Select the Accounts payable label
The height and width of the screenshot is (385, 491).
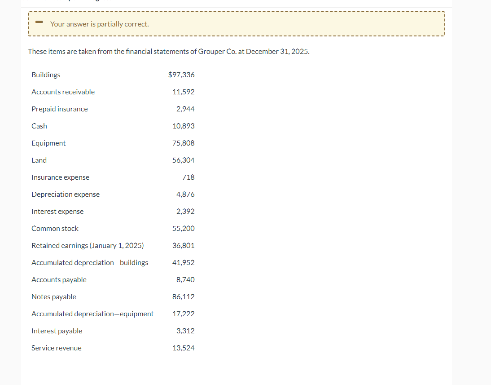coord(59,279)
